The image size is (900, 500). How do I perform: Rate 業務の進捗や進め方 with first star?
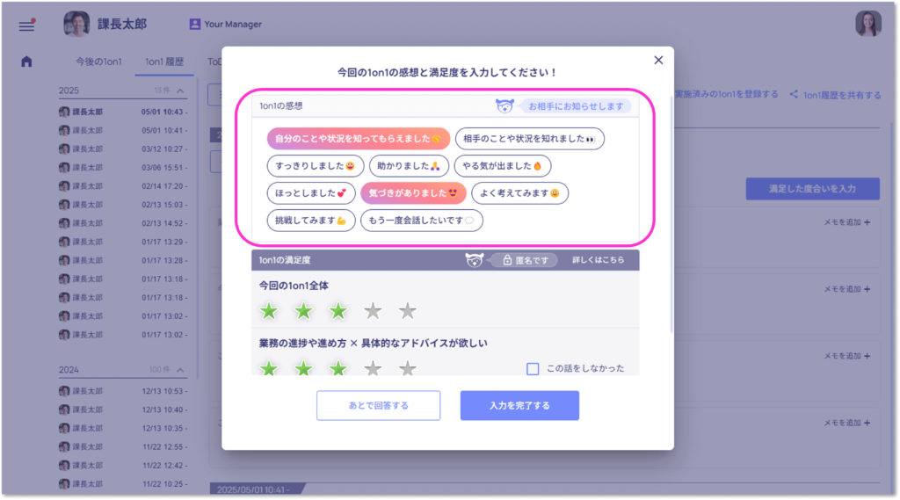[269, 368]
